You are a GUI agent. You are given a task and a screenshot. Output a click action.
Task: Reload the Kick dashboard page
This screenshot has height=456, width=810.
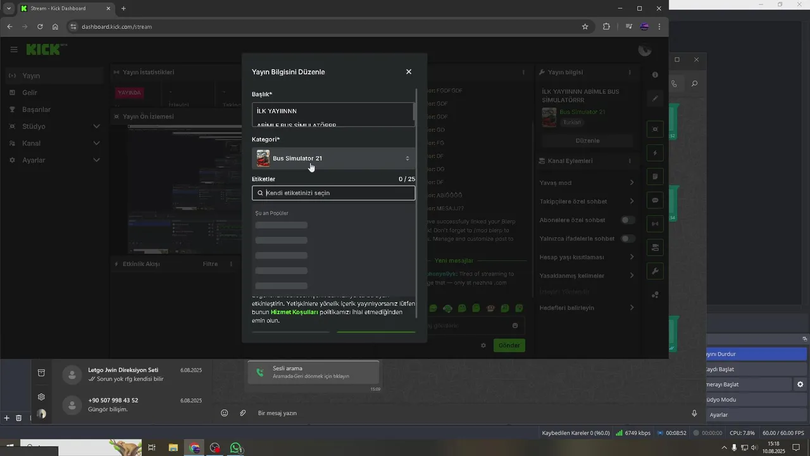40,27
